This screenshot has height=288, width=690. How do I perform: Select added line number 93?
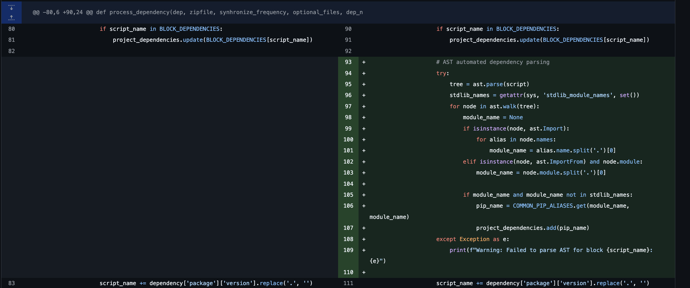point(348,62)
